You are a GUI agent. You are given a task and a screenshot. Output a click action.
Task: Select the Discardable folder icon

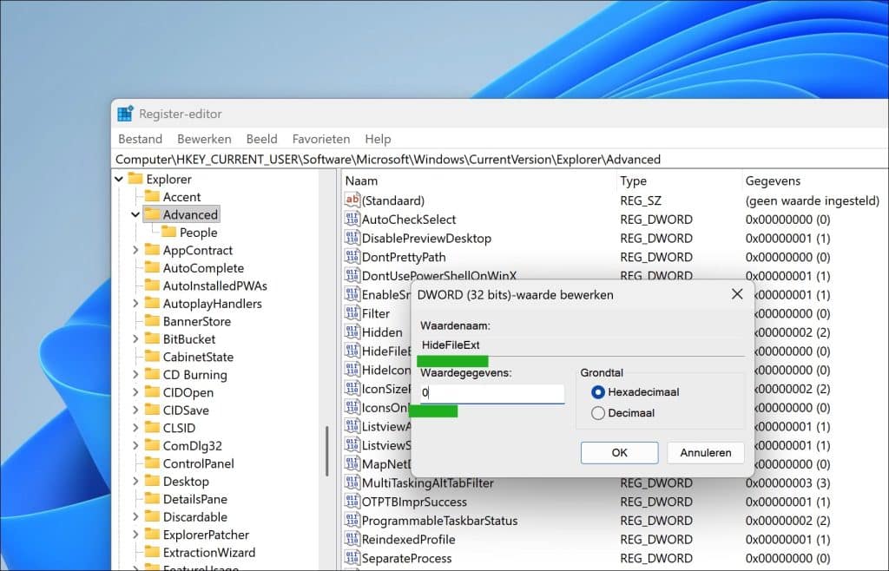click(152, 516)
